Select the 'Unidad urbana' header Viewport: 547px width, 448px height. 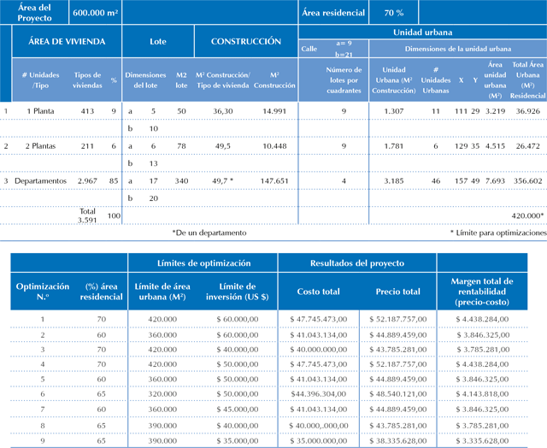[x=422, y=32]
